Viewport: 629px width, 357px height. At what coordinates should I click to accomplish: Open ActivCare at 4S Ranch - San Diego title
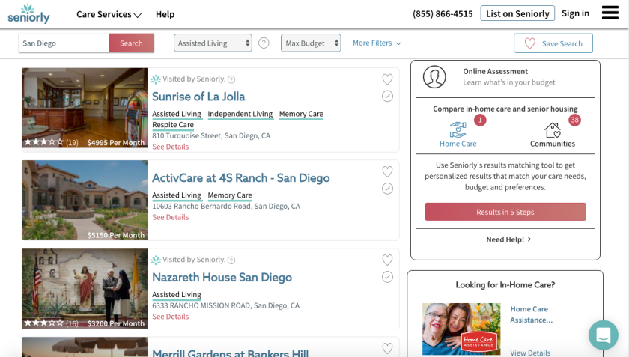(240, 178)
